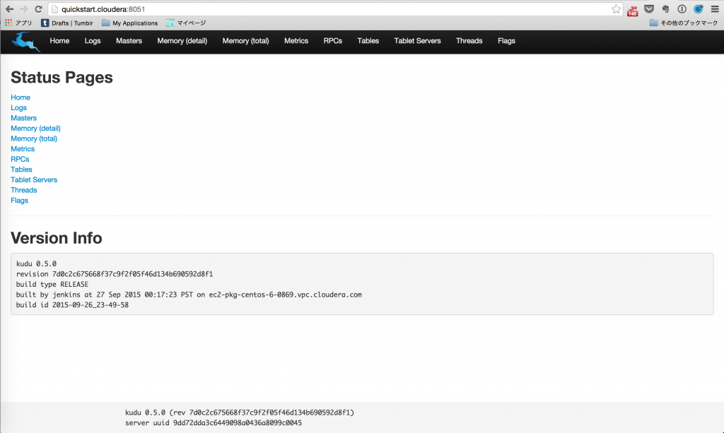Follow the Tablet Servers status link
This screenshot has height=433, width=724.
coord(34,180)
